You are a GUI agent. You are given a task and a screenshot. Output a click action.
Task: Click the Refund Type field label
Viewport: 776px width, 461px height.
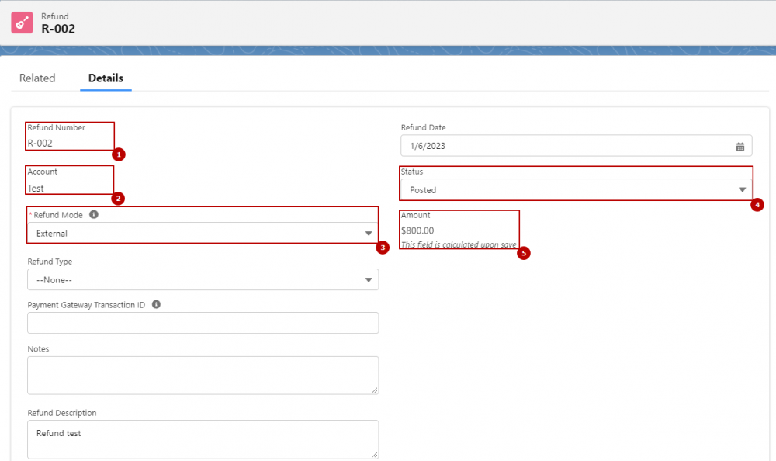pos(50,262)
